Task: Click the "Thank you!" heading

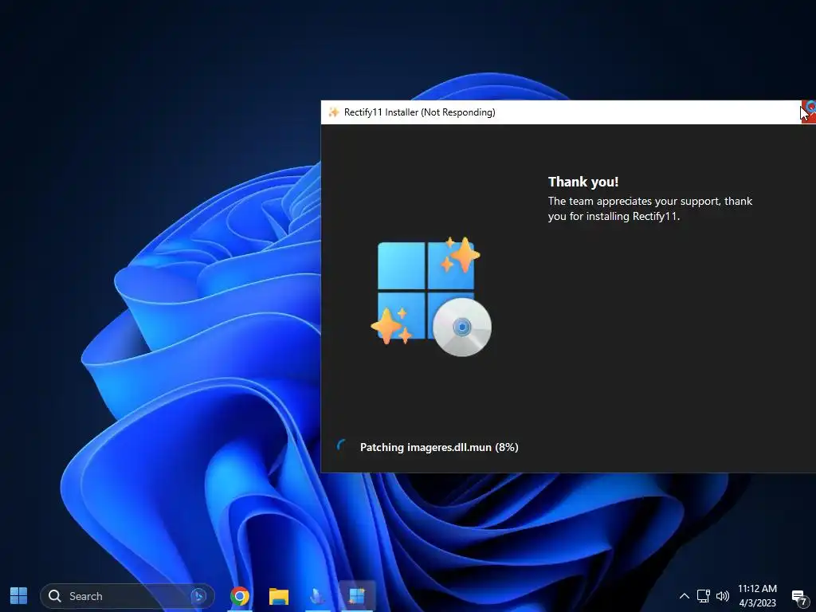Action: coord(583,182)
